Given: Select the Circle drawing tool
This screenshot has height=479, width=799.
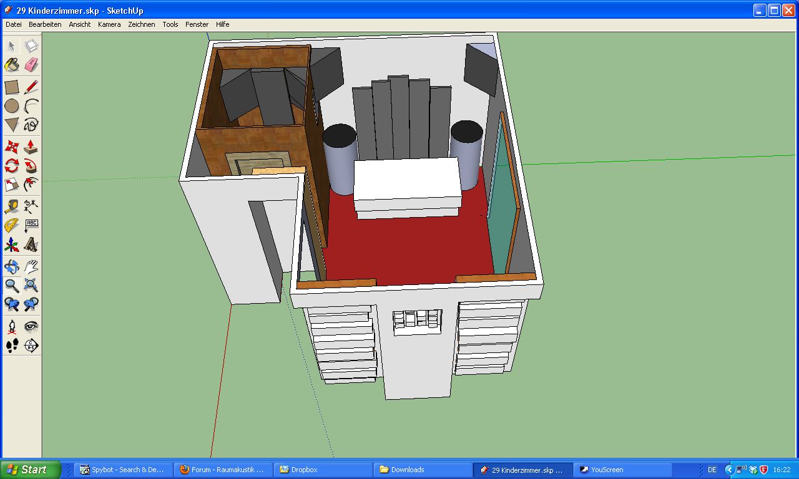Looking at the screenshot, I should tap(12, 106).
